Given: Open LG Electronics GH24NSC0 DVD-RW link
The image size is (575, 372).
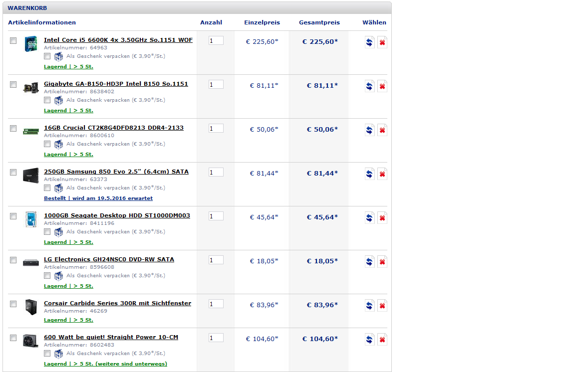Looking at the screenshot, I should [x=109, y=259].
